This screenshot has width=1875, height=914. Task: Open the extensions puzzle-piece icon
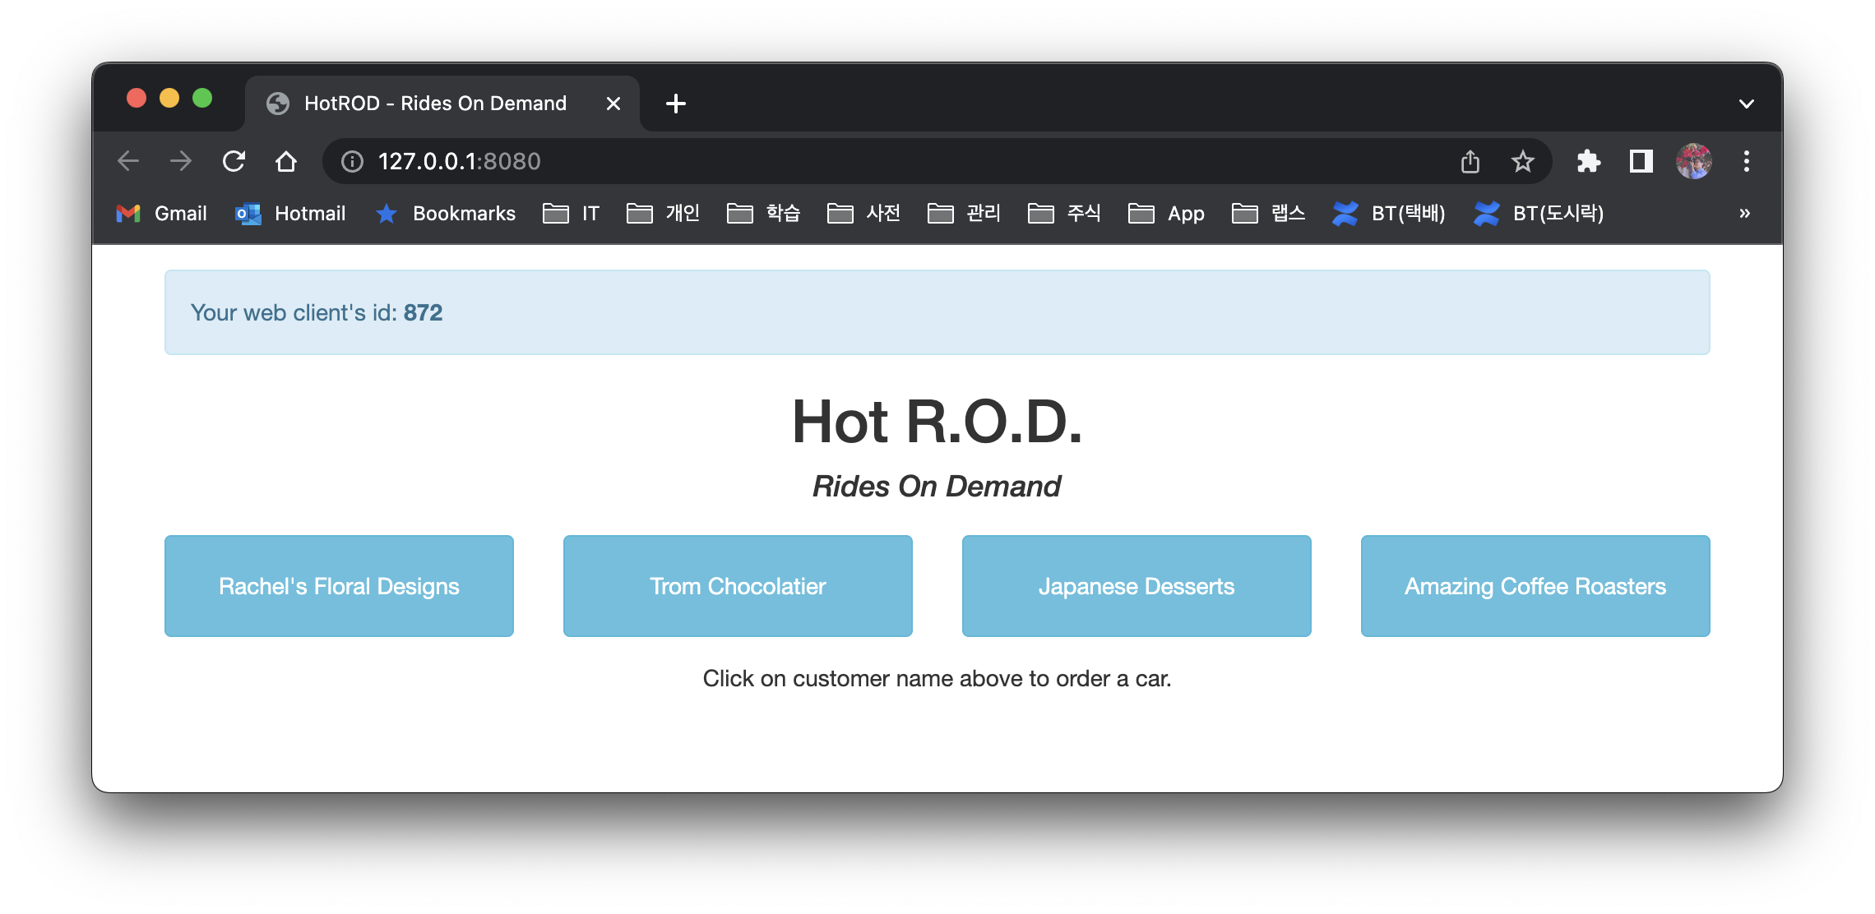tap(1589, 161)
